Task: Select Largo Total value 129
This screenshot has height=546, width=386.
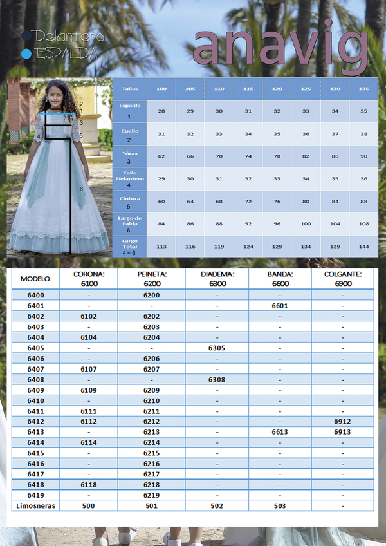Action: tap(277, 247)
